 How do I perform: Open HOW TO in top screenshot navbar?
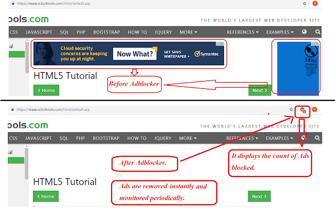137,32
